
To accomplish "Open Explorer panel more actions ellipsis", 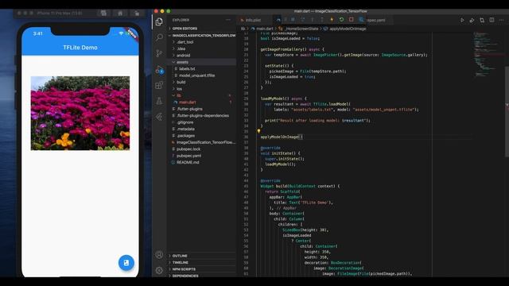I will [228, 20].
